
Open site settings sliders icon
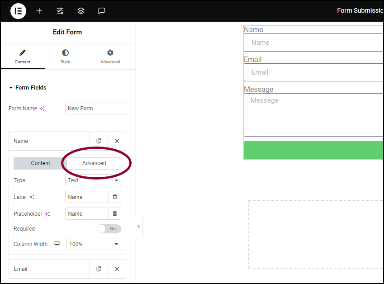[x=60, y=11]
